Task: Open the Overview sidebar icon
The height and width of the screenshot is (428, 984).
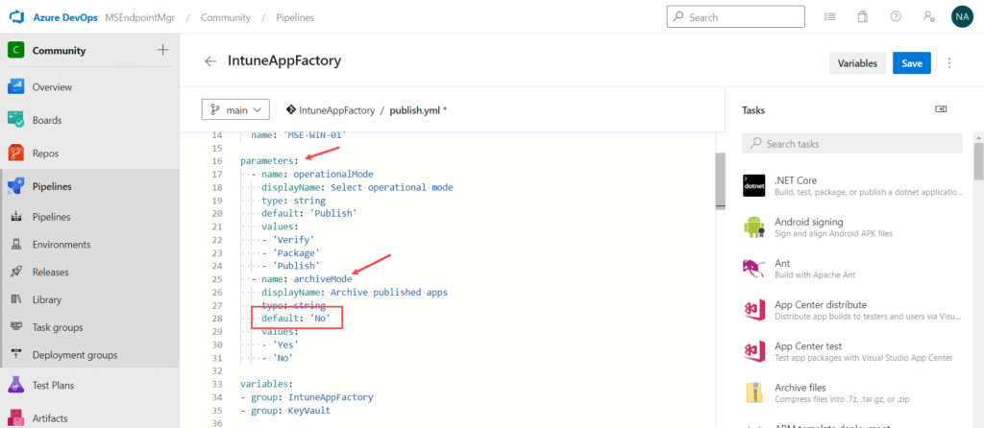Action: [x=15, y=87]
